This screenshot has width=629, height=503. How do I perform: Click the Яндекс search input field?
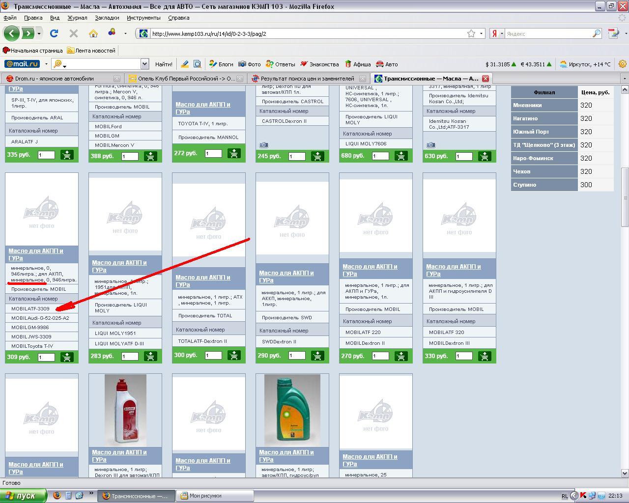tap(548, 33)
